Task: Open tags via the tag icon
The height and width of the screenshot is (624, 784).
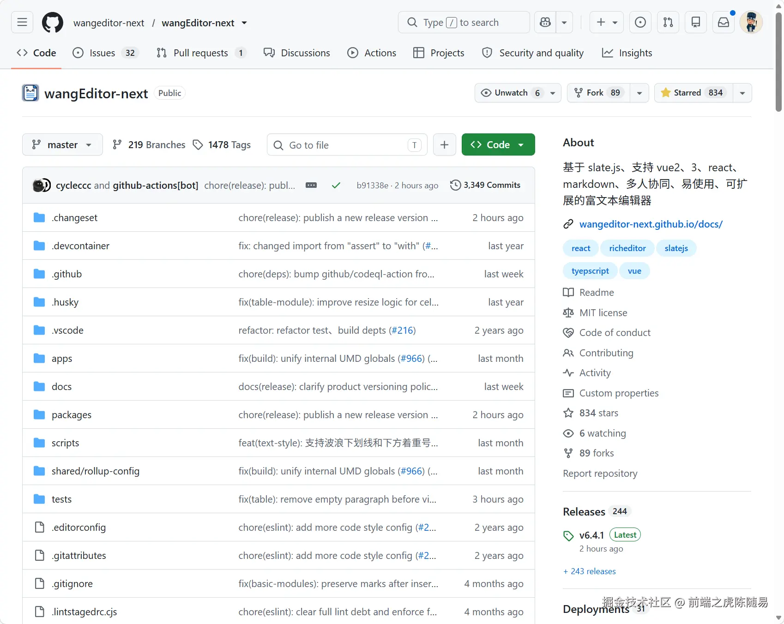Action: [198, 145]
